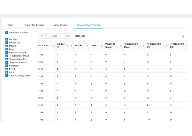Uncheck the Temperature Max checkbox

[7, 59]
